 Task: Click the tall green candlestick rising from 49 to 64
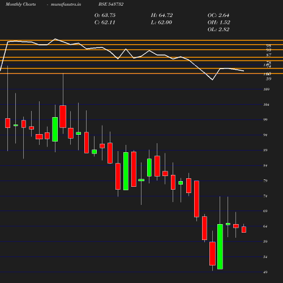click(x=220, y=247)
